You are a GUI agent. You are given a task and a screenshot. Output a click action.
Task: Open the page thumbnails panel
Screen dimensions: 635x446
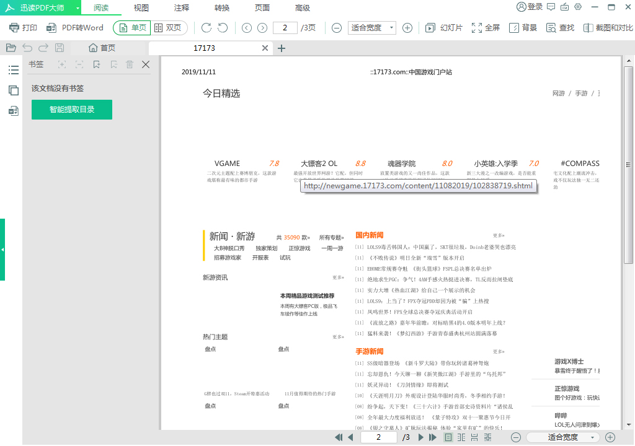tap(12, 90)
